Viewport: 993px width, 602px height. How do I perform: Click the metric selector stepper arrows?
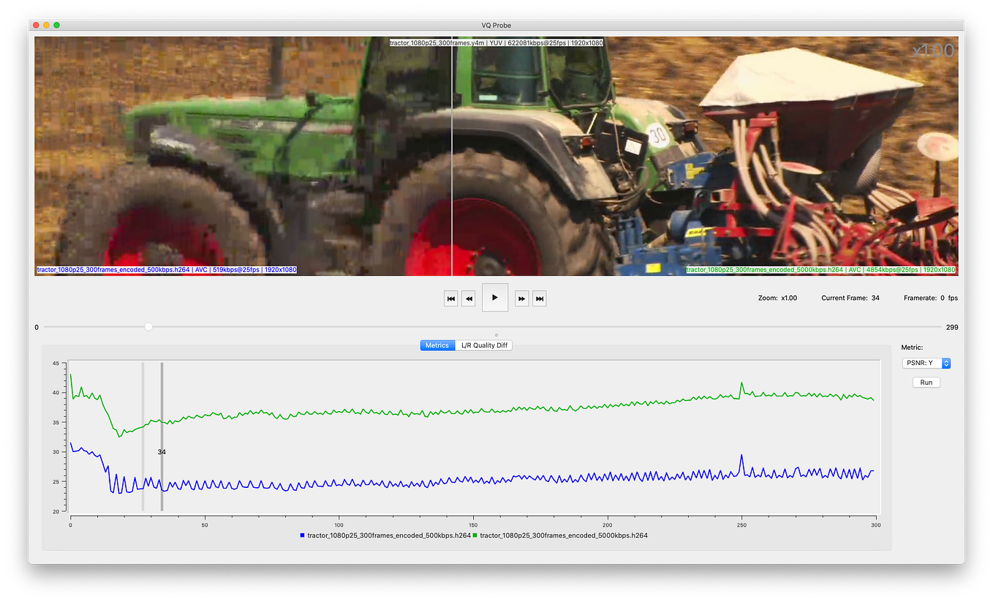(945, 363)
